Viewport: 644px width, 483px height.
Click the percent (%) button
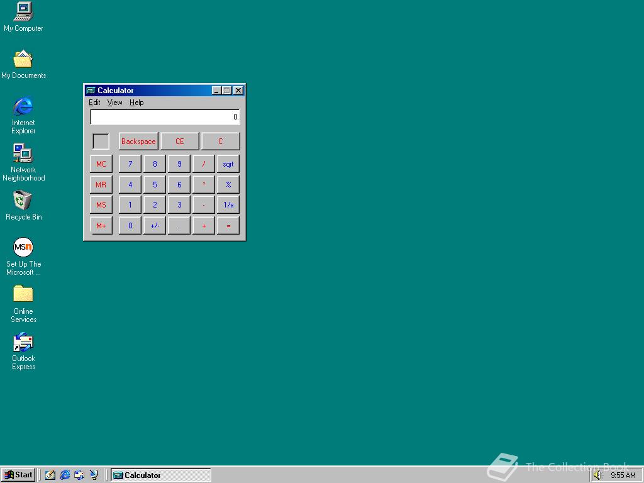click(x=228, y=184)
